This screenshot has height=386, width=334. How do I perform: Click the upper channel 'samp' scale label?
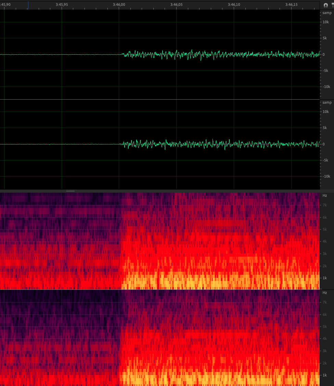(327, 13)
